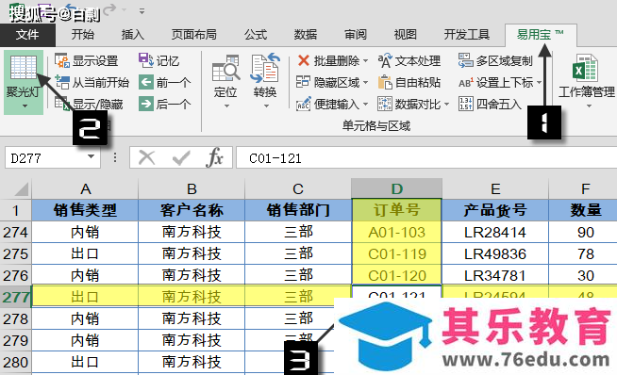Click the 销售部门 header cell
The height and width of the screenshot is (375, 617).
[298, 210]
